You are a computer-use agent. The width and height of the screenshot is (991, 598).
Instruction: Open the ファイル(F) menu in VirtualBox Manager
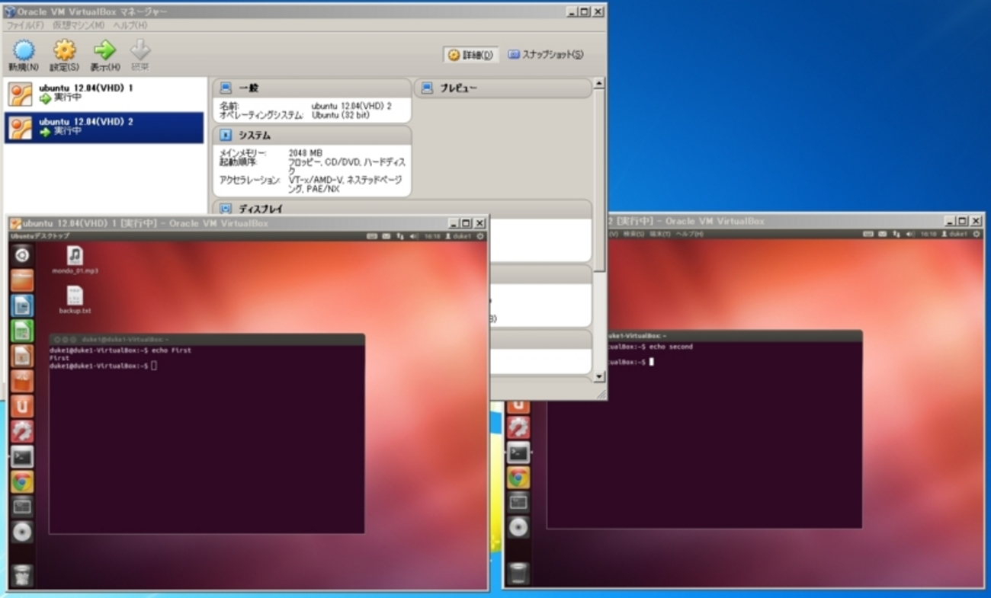(x=25, y=25)
